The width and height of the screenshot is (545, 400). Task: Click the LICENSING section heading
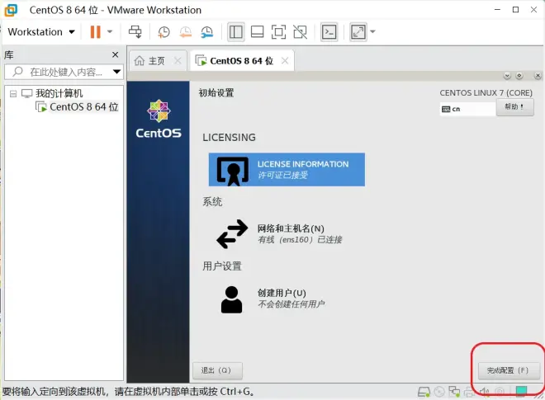[x=229, y=138]
